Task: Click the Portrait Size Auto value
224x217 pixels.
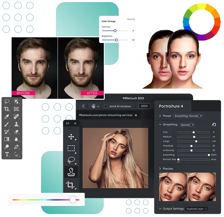Action: pos(214,159)
